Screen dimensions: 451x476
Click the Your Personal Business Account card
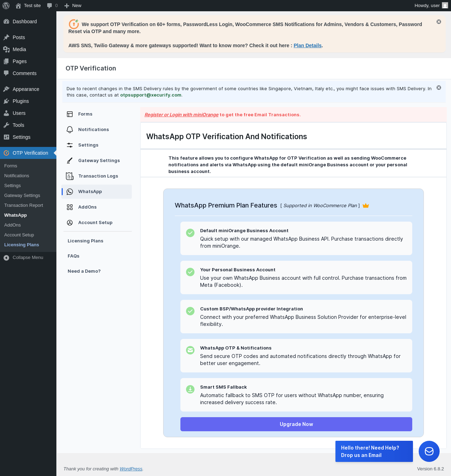tap(296, 278)
